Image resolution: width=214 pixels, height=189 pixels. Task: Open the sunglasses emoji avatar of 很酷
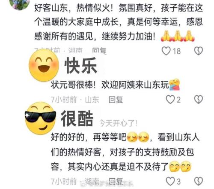[x=40, y=118]
